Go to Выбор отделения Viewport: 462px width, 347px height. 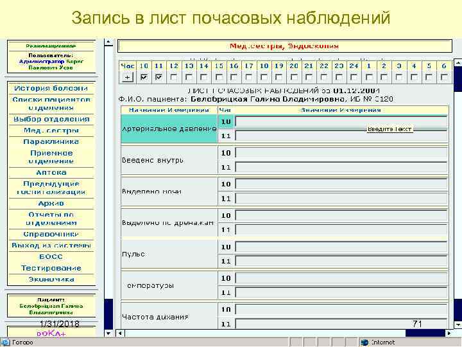tap(51, 120)
